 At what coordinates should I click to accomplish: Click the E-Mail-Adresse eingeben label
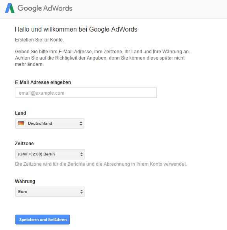point(43,82)
